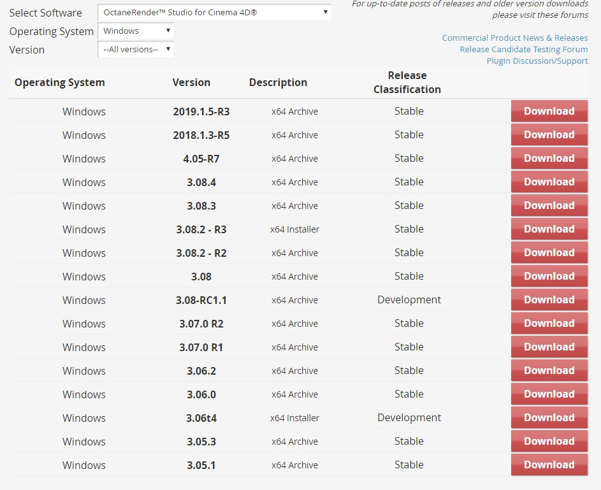The width and height of the screenshot is (601, 490).
Task: Open the Select Software dropdown
Action: coord(214,12)
